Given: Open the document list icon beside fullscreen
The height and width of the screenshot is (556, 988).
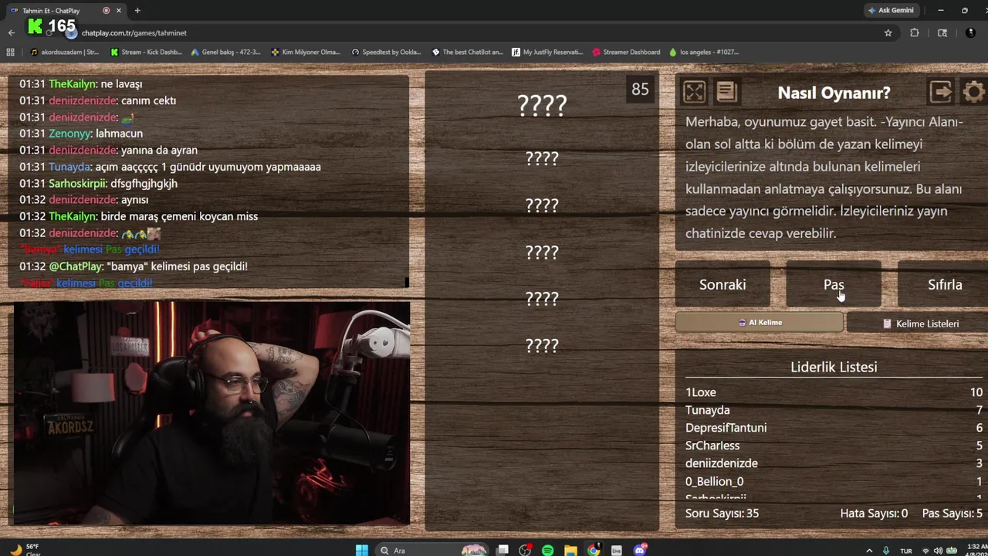Looking at the screenshot, I should 726,93.
